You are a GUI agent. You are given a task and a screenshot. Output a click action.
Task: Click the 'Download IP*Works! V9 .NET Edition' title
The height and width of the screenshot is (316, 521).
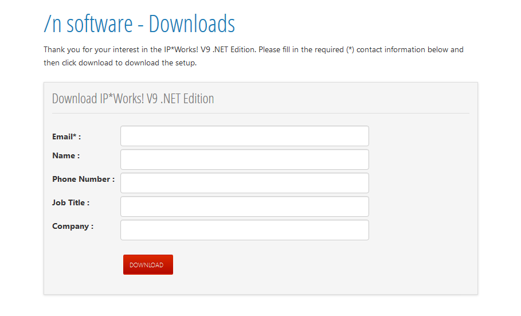pos(133,99)
